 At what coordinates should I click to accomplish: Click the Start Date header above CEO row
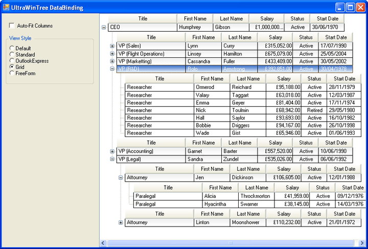tap(328, 18)
